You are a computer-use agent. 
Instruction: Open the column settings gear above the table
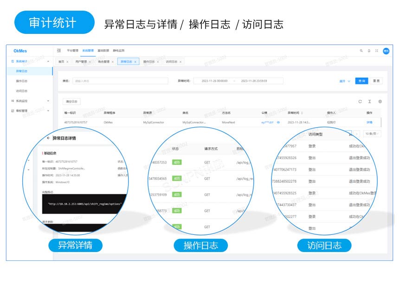coord(380,101)
